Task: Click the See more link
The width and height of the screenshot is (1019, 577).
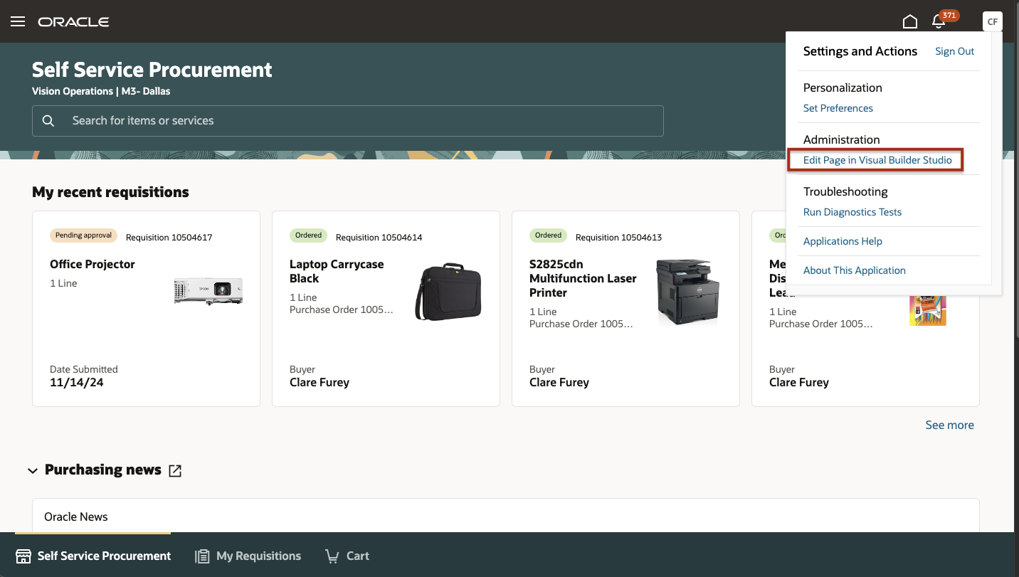Action: tap(949, 425)
